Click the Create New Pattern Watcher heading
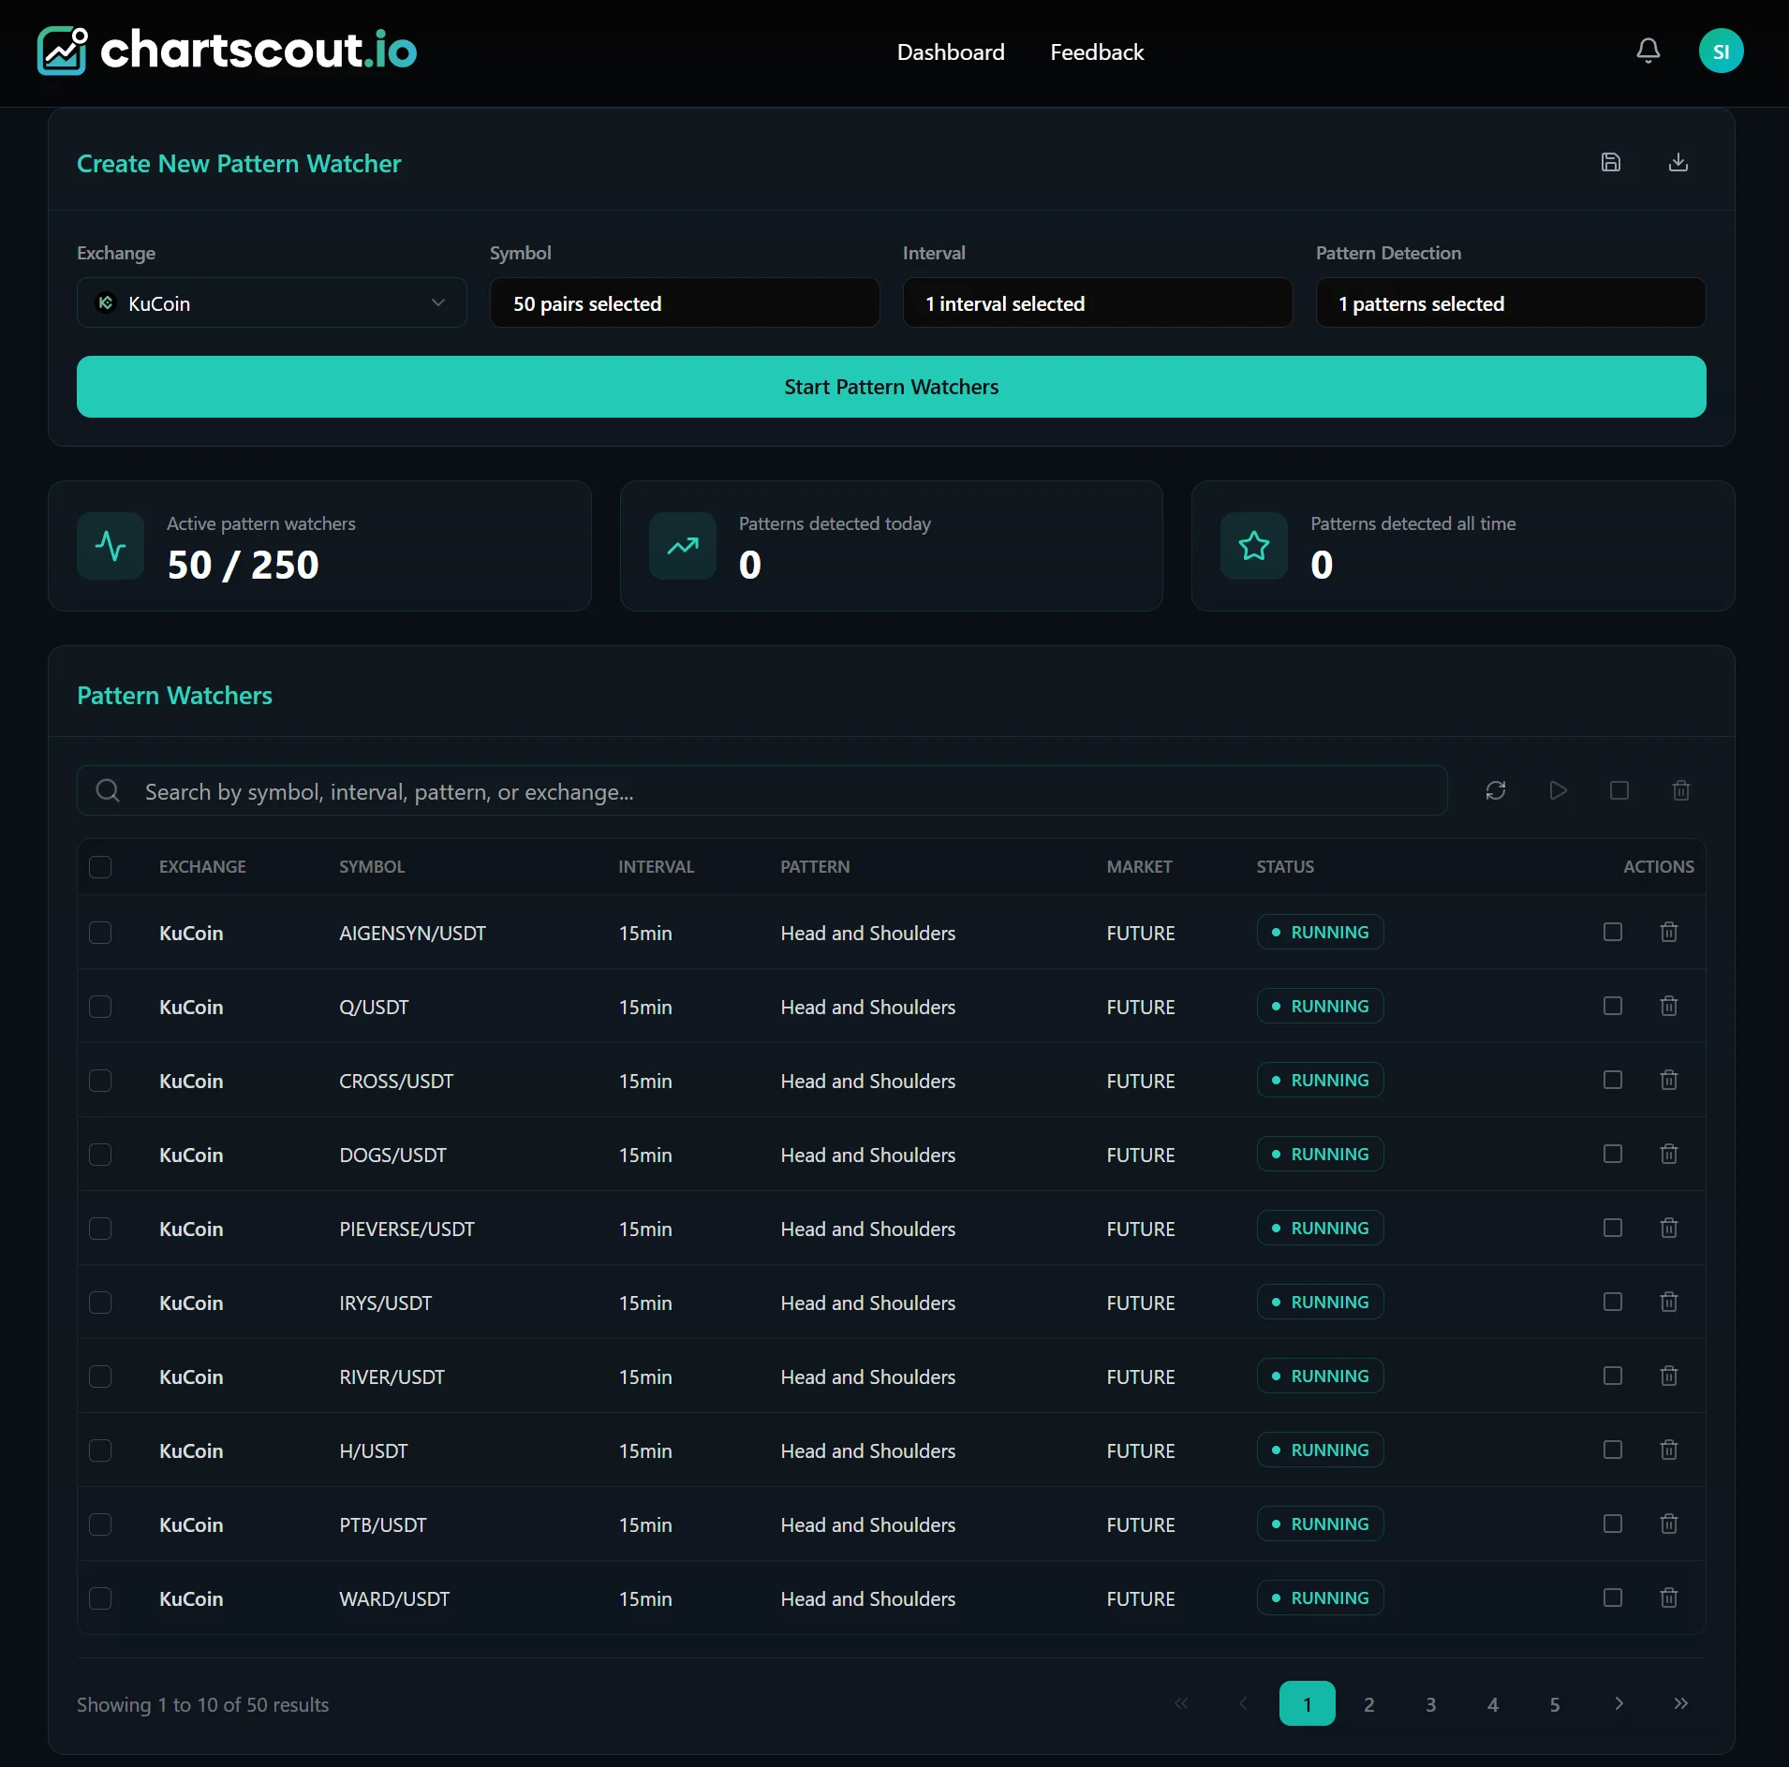1789x1767 pixels. [239, 163]
